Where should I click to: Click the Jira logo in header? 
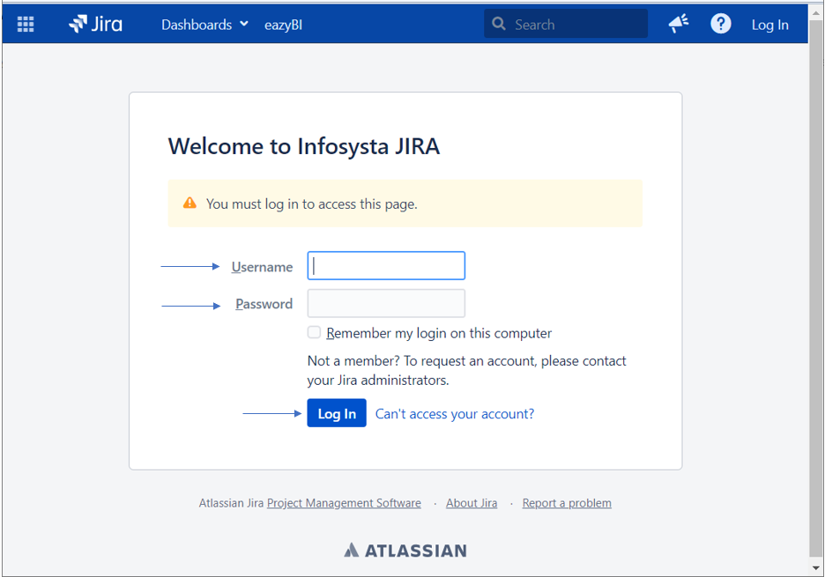(95, 25)
